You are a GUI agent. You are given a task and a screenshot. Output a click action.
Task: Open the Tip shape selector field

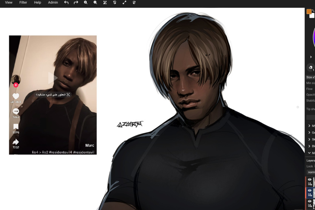coord(311,118)
